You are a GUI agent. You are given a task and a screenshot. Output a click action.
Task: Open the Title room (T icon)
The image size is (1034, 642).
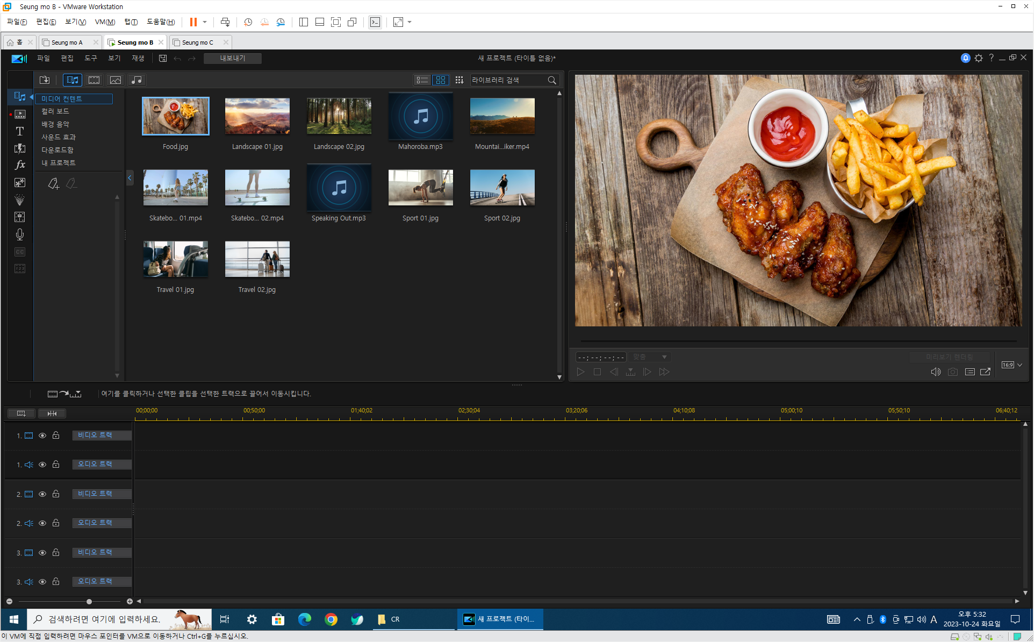pos(20,131)
